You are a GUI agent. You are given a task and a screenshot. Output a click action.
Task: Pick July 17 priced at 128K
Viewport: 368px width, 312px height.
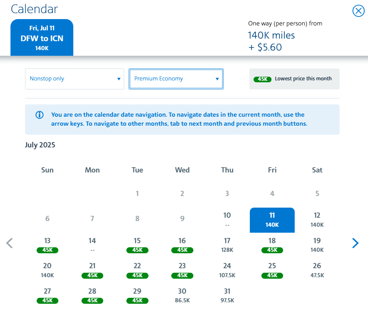[227, 245]
